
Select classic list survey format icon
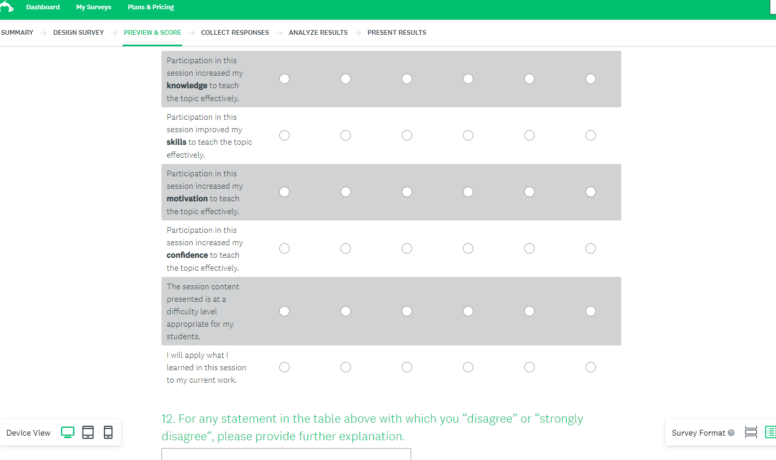(x=770, y=432)
